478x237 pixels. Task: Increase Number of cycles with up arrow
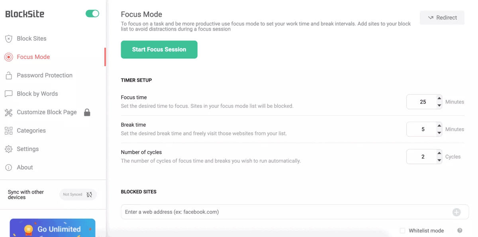click(439, 154)
